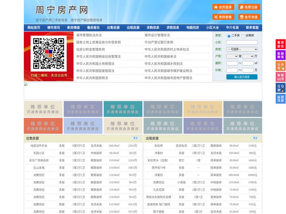Click the minimum 价格 input field
The height and width of the screenshot is (214, 286).
[232, 70]
